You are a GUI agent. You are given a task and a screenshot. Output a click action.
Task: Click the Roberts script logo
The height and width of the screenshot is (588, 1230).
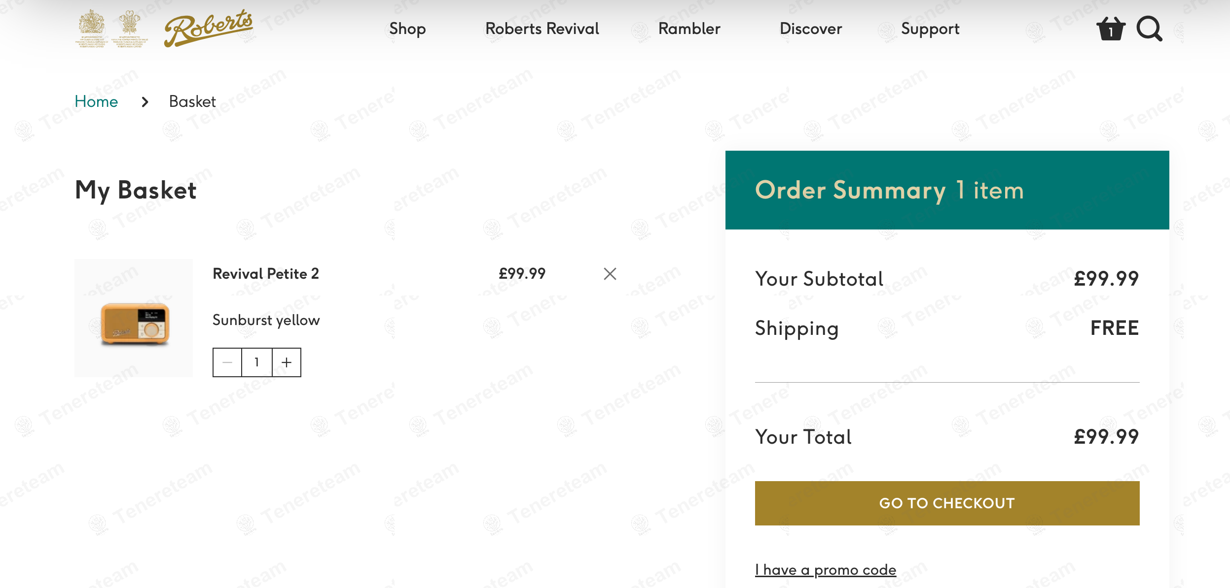(208, 28)
